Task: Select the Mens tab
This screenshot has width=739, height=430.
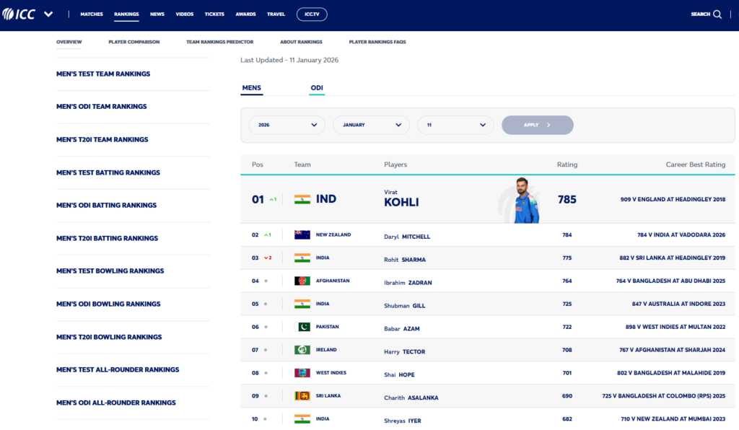Action: [251, 88]
